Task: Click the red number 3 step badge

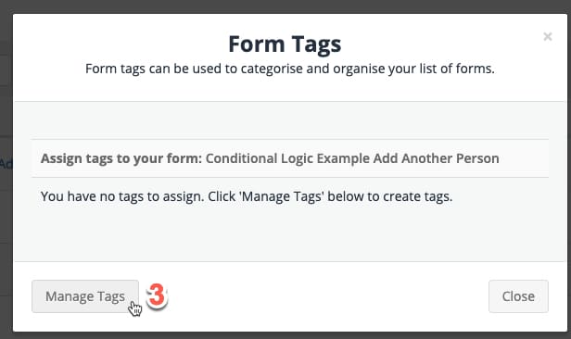Action: click(x=157, y=295)
